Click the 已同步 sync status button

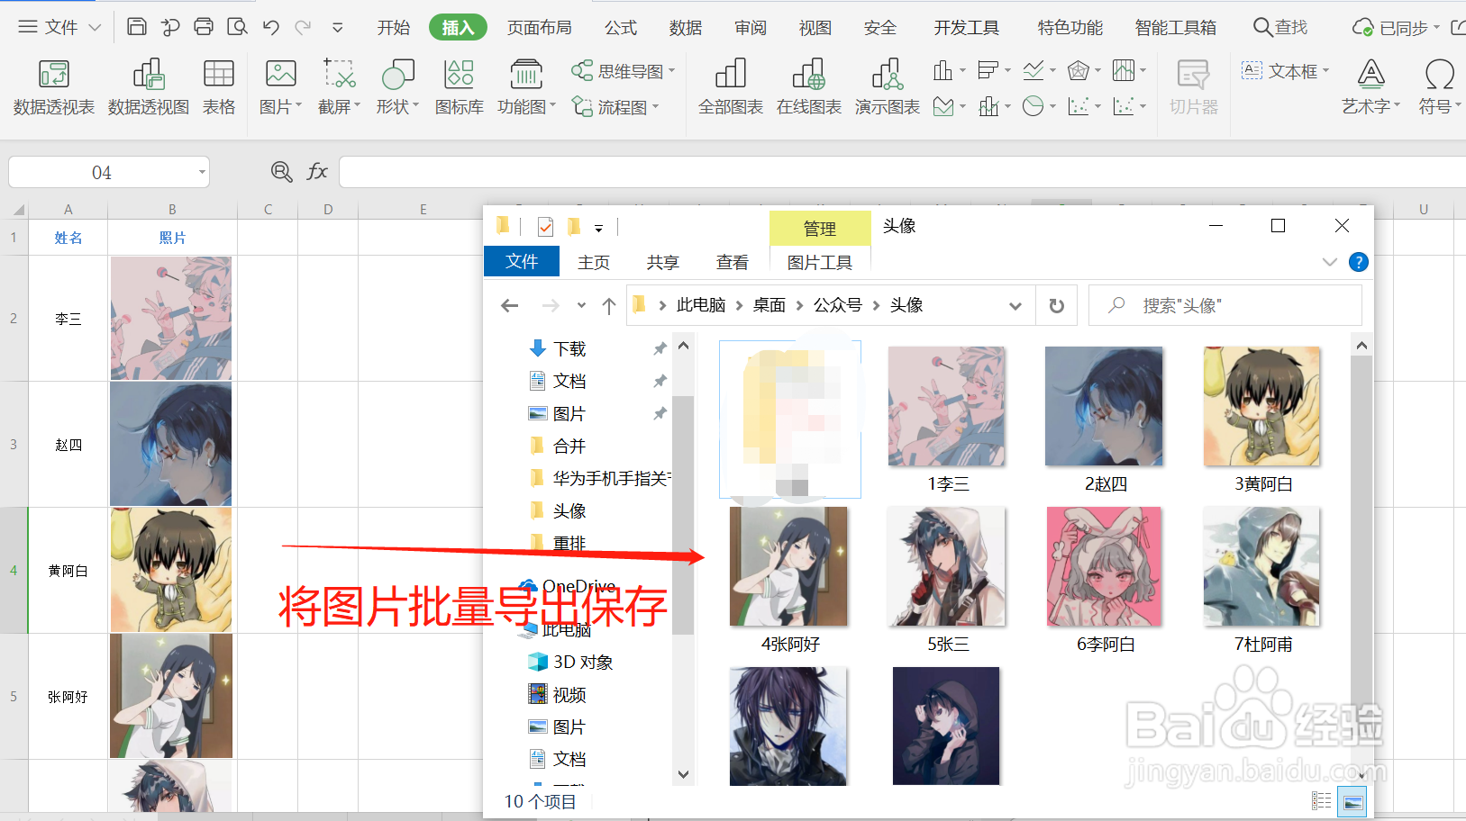point(1396,28)
